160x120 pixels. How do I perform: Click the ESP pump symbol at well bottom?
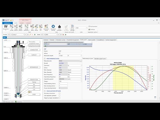click(x=18, y=94)
